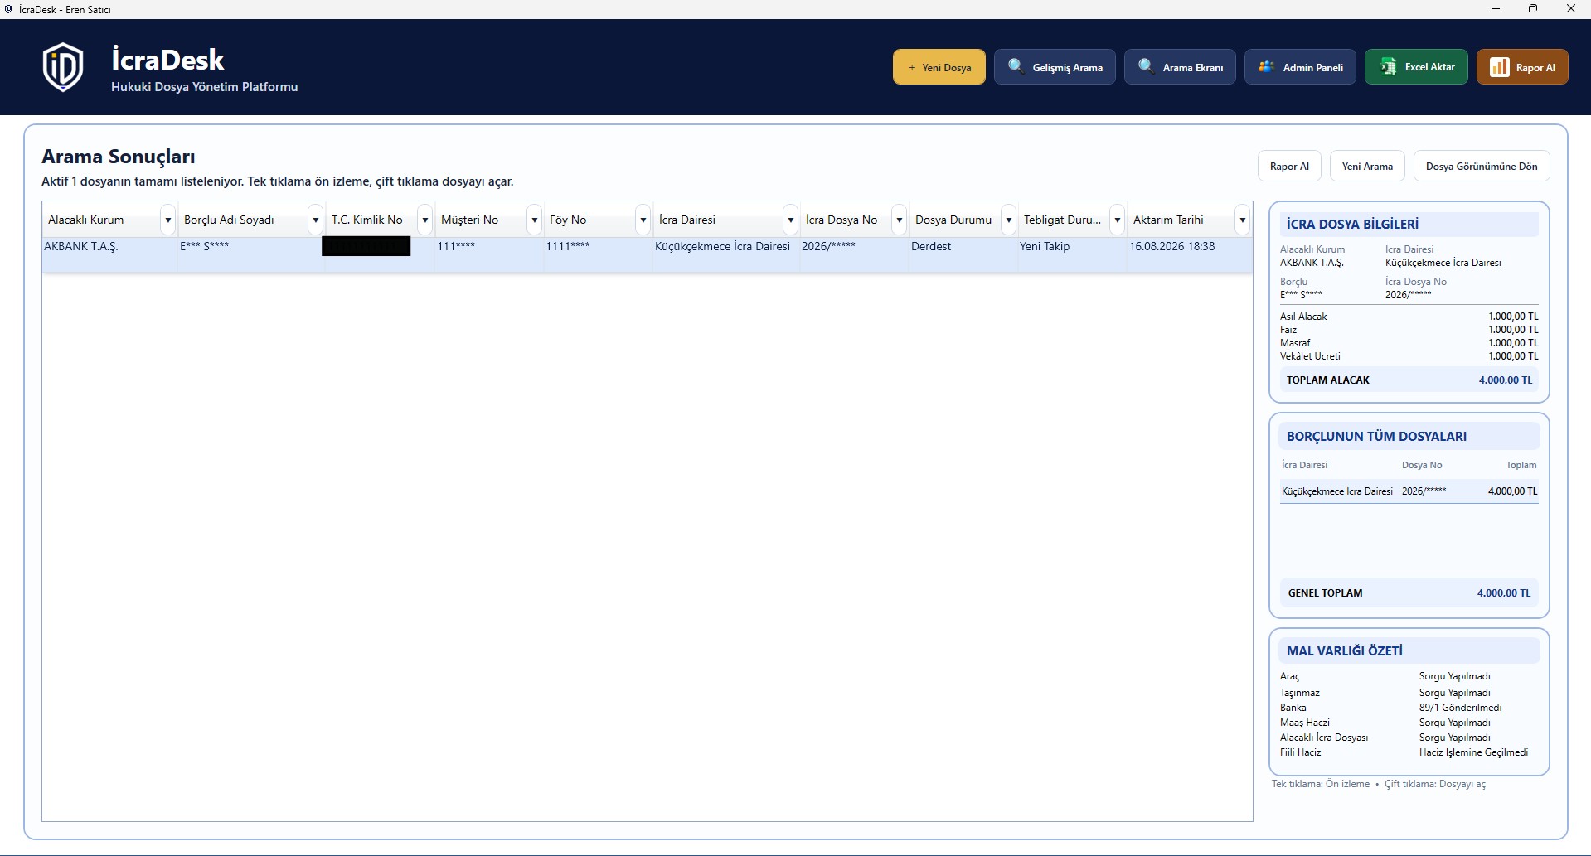Screen dimensions: 1591x856
Task: Click the BORÇLUNUN TÜM DOSYALARI panel header
Action: 1409,436
